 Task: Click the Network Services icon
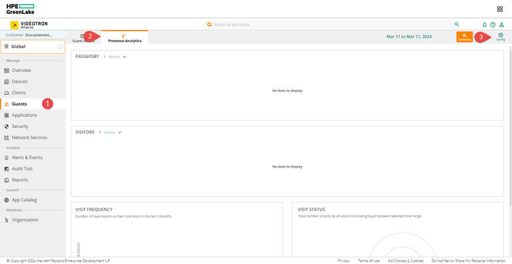point(7,138)
